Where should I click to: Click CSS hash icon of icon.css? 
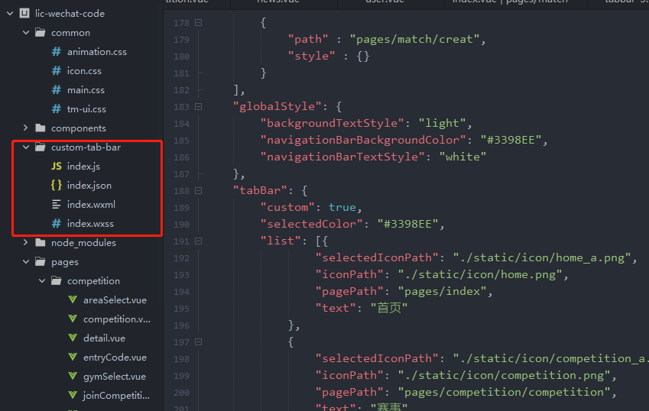tap(57, 71)
